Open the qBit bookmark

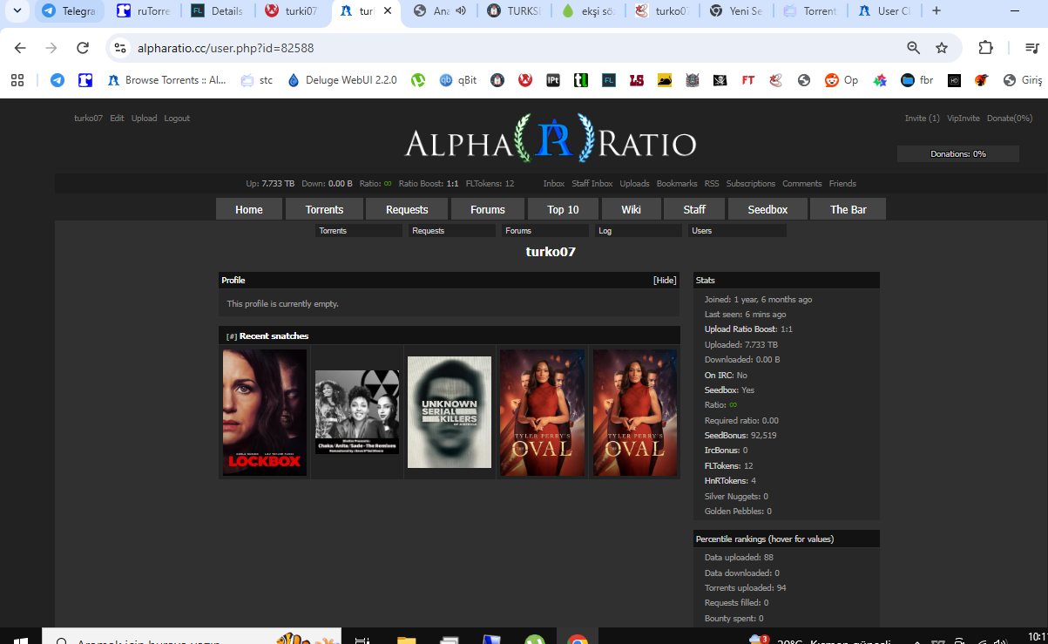coord(458,80)
